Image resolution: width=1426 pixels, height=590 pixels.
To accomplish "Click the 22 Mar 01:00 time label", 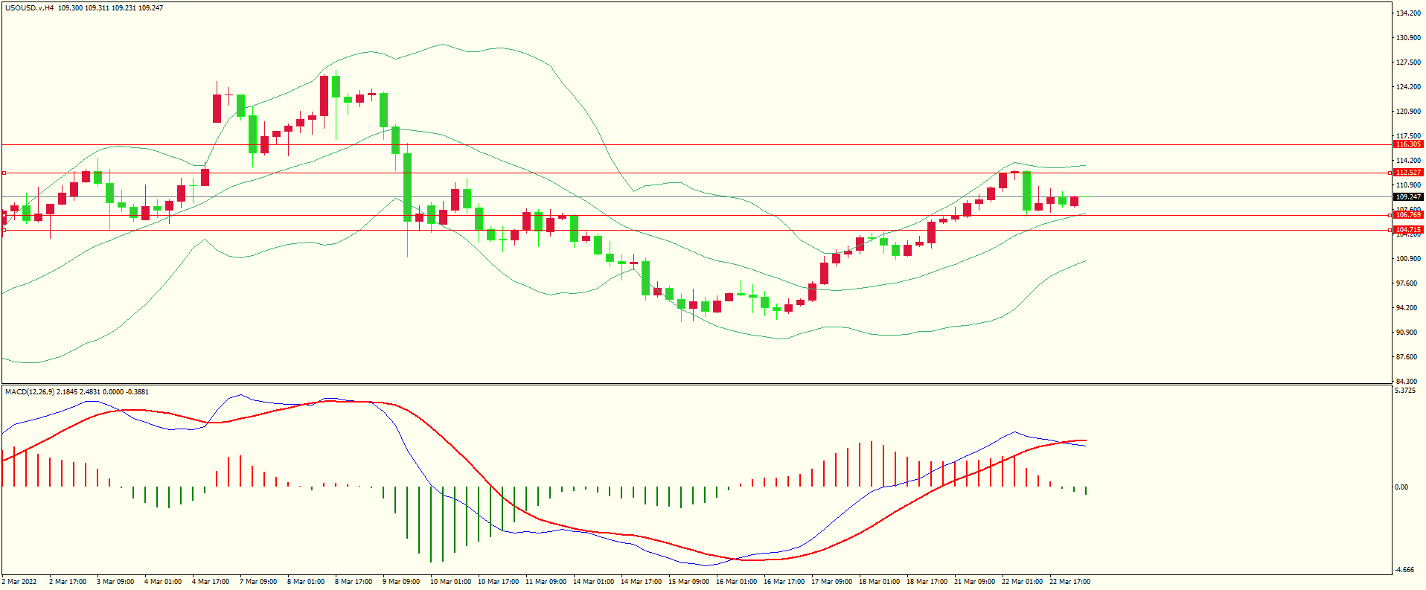I will click(x=1022, y=582).
